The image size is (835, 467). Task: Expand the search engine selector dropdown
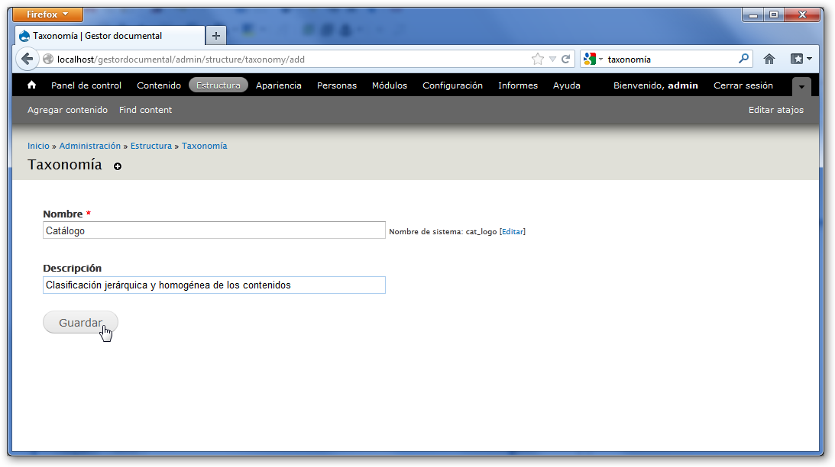pos(593,59)
